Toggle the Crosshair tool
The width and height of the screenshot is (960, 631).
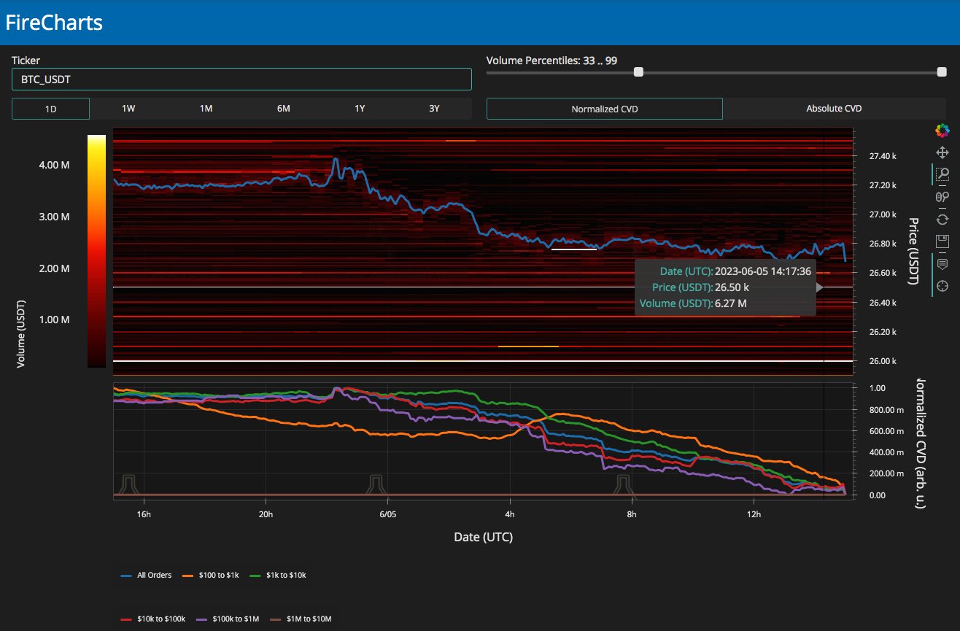[942, 285]
